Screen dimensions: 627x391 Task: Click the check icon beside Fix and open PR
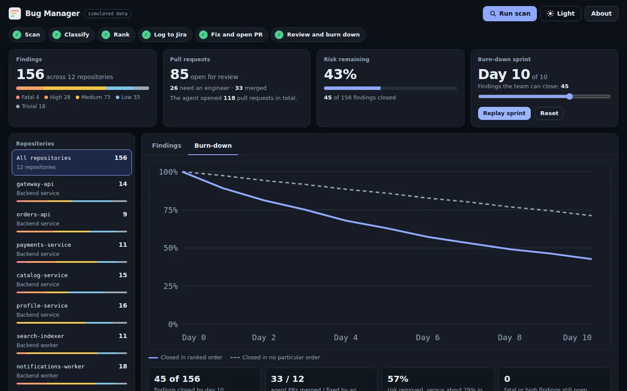(203, 35)
